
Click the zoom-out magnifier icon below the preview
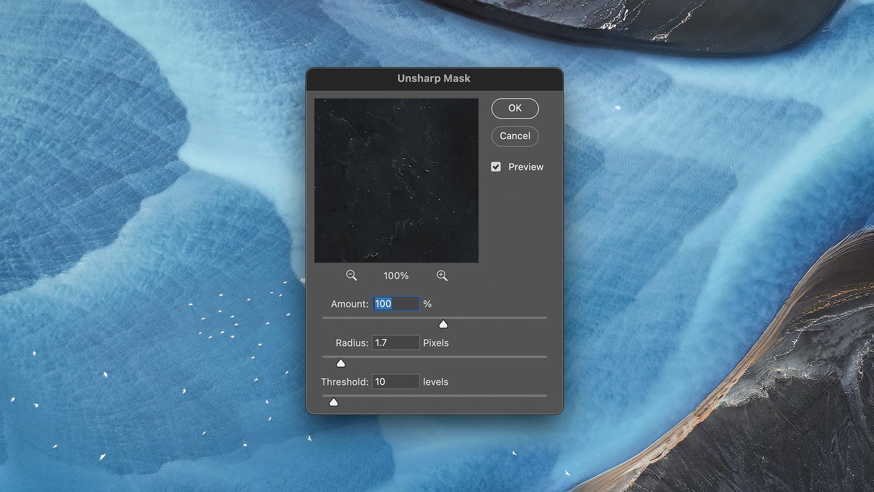(x=351, y=275)
